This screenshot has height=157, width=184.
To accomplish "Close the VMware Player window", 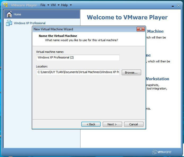I will (178, 5).
